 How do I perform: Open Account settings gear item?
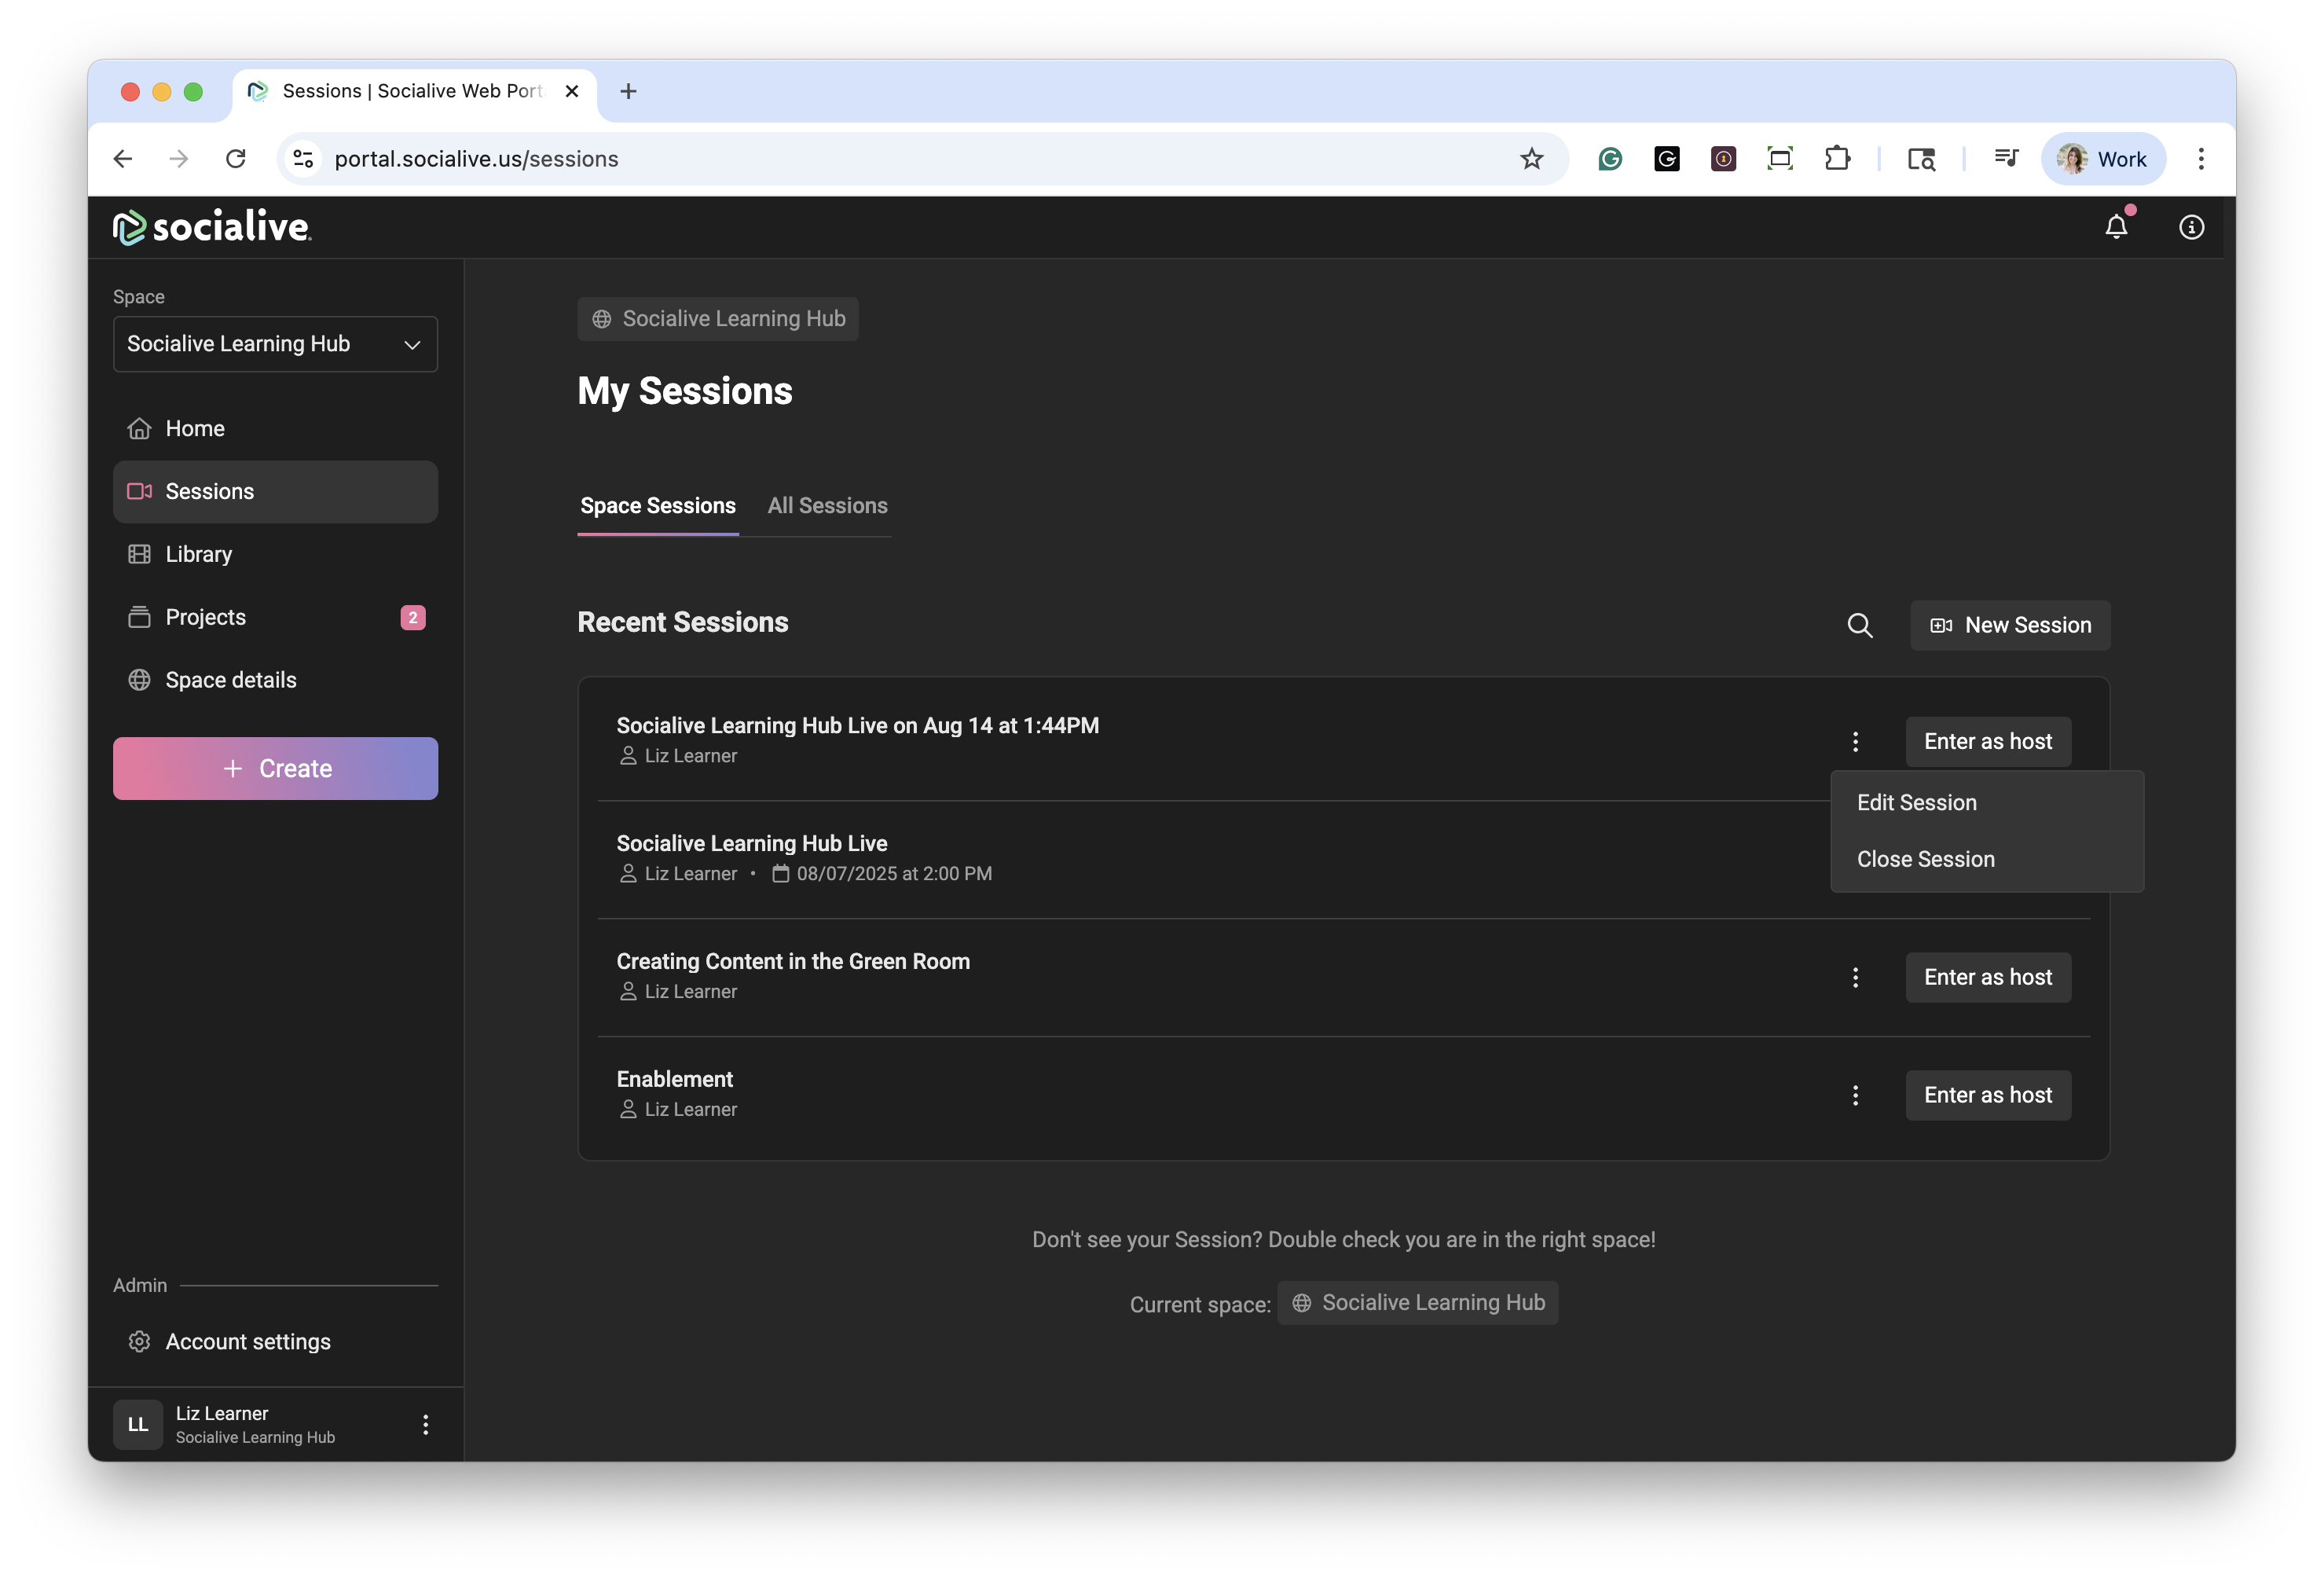tap(247, 1341)
